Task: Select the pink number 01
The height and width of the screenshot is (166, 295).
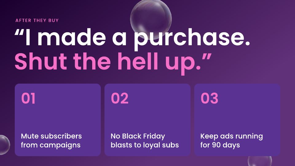Action: point(28,98)
